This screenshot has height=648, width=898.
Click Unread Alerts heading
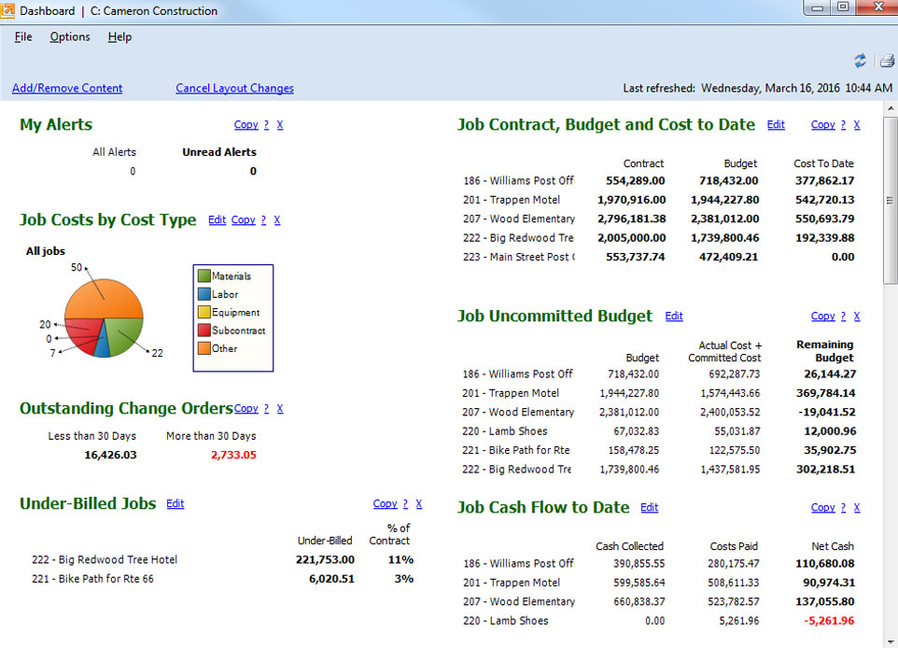219,152
